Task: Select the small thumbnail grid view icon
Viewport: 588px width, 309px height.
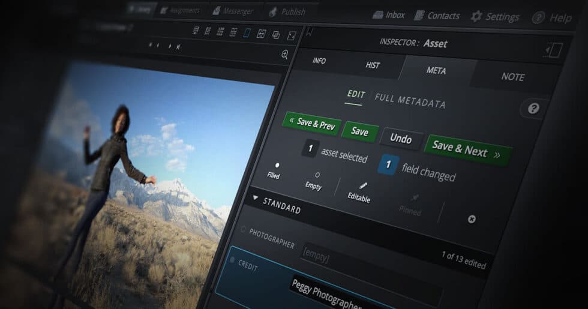Action: (221, 31)
